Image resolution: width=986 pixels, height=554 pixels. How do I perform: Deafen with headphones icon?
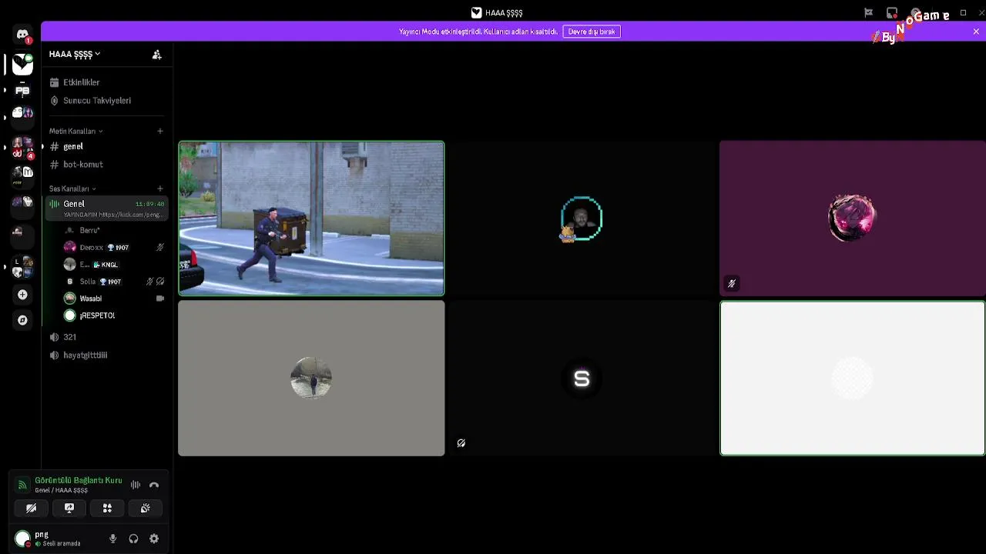pos(133,539)
